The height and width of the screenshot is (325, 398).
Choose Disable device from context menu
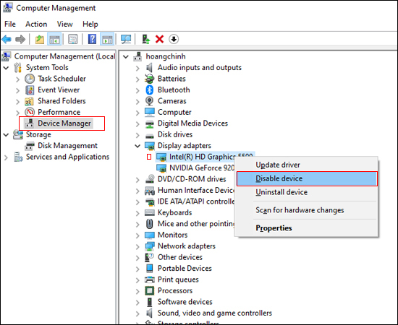tap(307, 178)
